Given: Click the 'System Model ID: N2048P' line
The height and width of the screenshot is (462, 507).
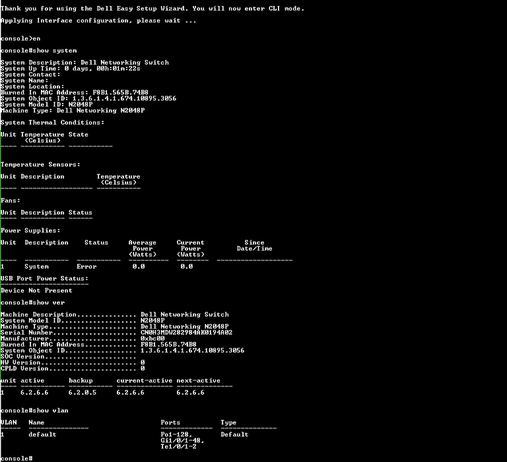Looking at the screenshot, I should pyautogui.click(x=47, y=104).
